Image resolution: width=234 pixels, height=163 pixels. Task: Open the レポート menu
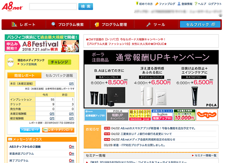[24, 24]
